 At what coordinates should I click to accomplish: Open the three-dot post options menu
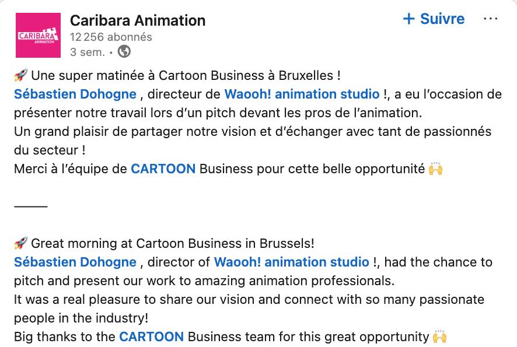point(490,19)
